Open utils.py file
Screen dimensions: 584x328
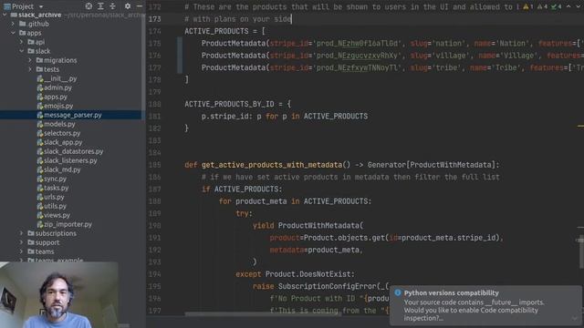(55, 206)
